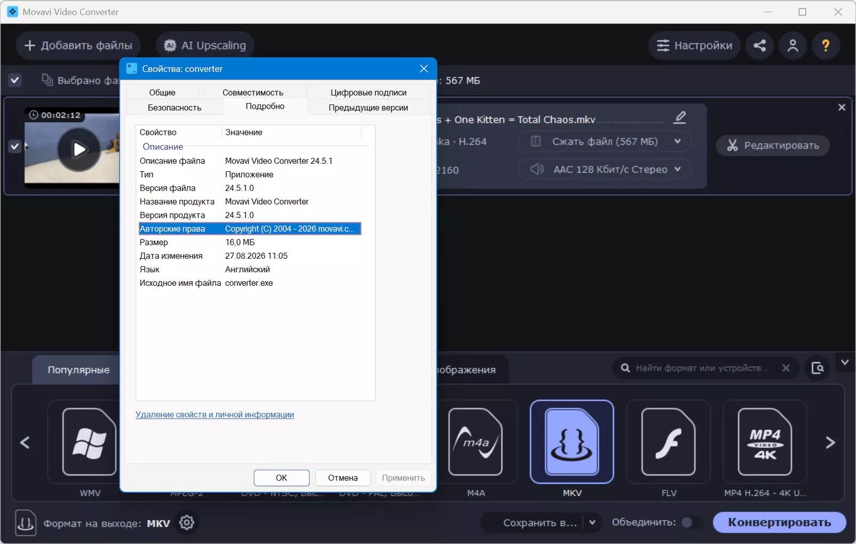Image resolution: width=856 pixels, height=544 pixels.
Task: Open AI Upscaling
Action: pyautogui.click(x=205, y=45)
